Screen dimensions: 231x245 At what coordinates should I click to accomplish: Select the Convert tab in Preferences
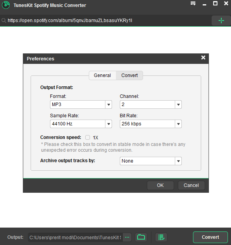[129, 75]
